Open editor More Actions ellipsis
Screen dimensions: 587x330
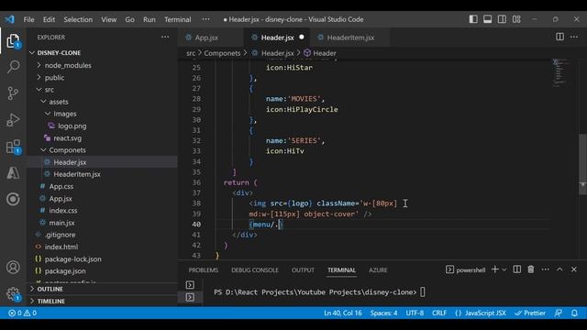(x=574, y=37)
